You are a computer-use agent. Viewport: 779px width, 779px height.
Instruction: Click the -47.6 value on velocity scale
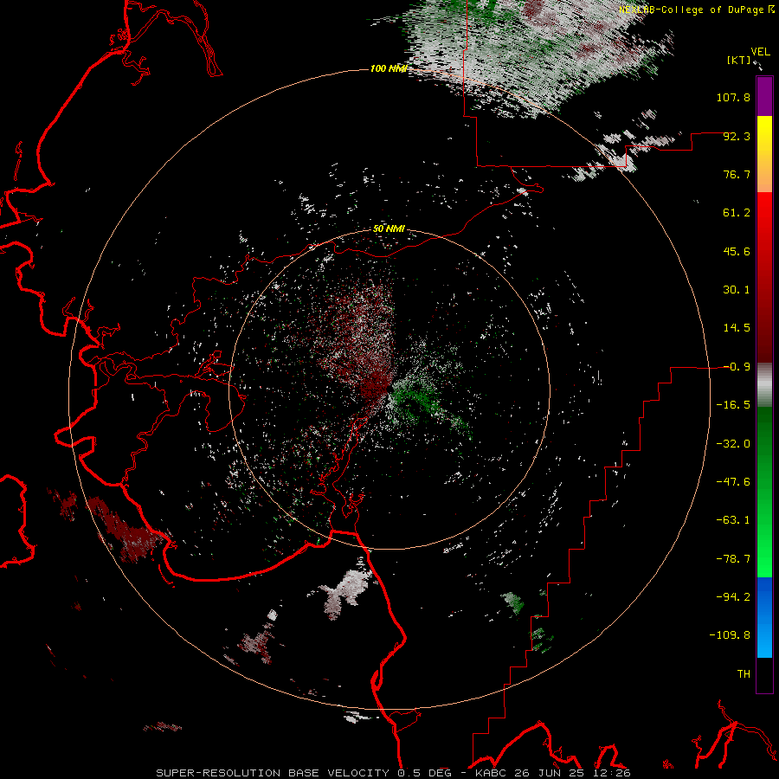pos(733,482)
